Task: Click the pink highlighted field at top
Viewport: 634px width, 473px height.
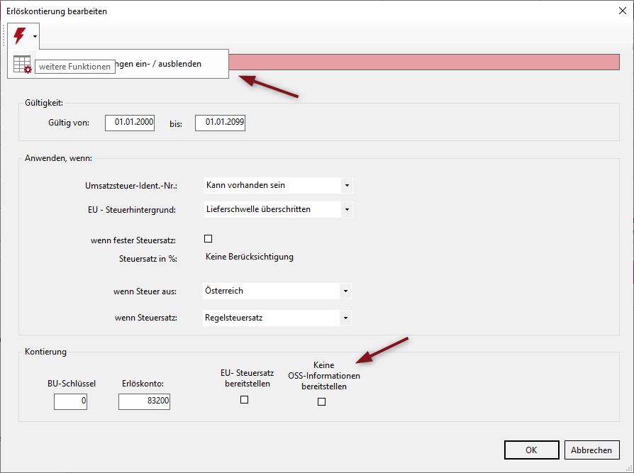Action: click(x=426, y=62)
